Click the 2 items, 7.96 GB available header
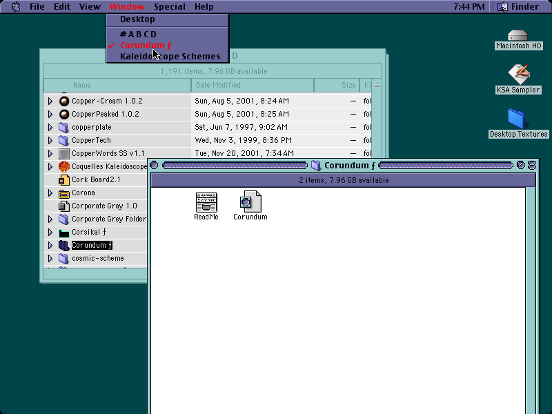 (343, 180)
